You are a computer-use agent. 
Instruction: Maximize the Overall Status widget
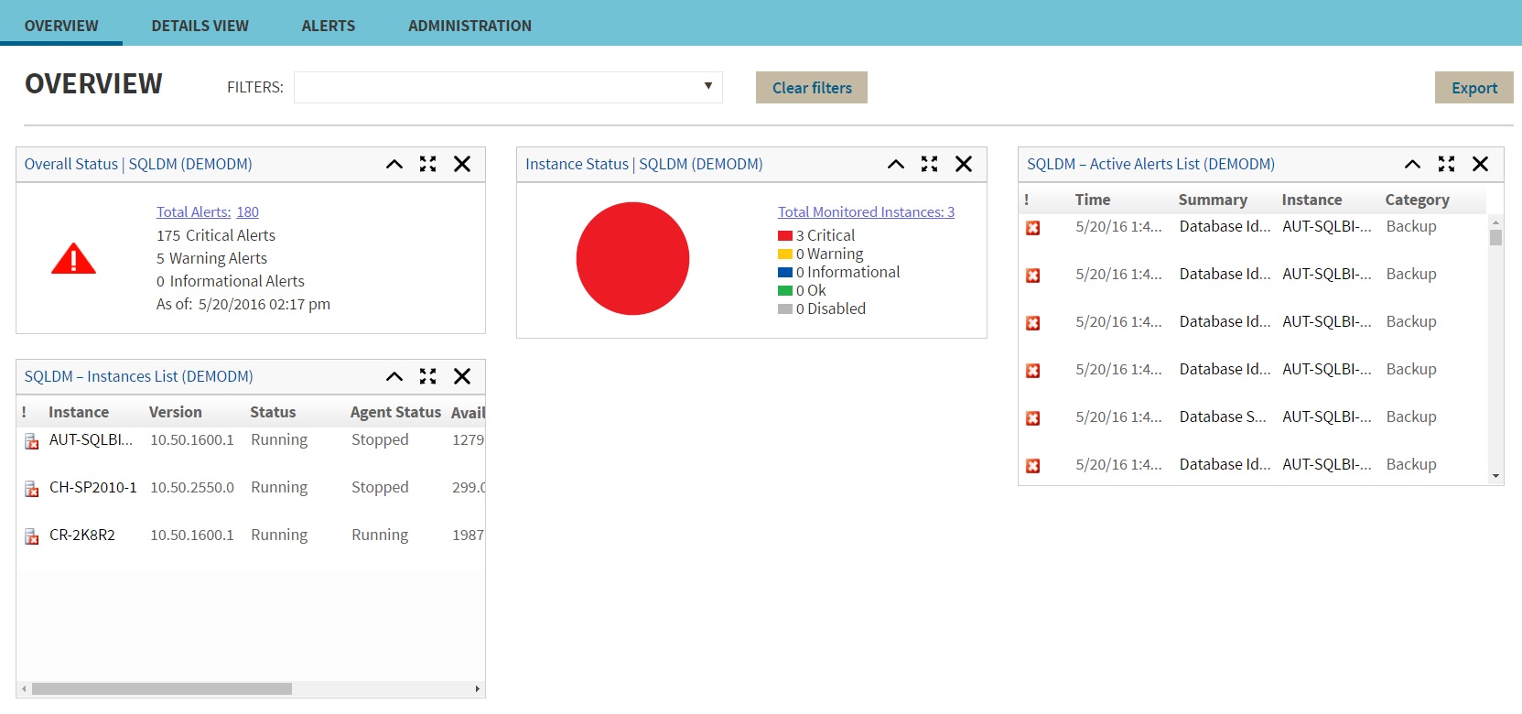click(427, 164)
